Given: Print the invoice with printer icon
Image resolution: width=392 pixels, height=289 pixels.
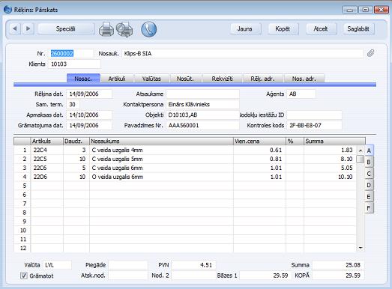Looking at the screenshot, I should click(x=106, y=30).
